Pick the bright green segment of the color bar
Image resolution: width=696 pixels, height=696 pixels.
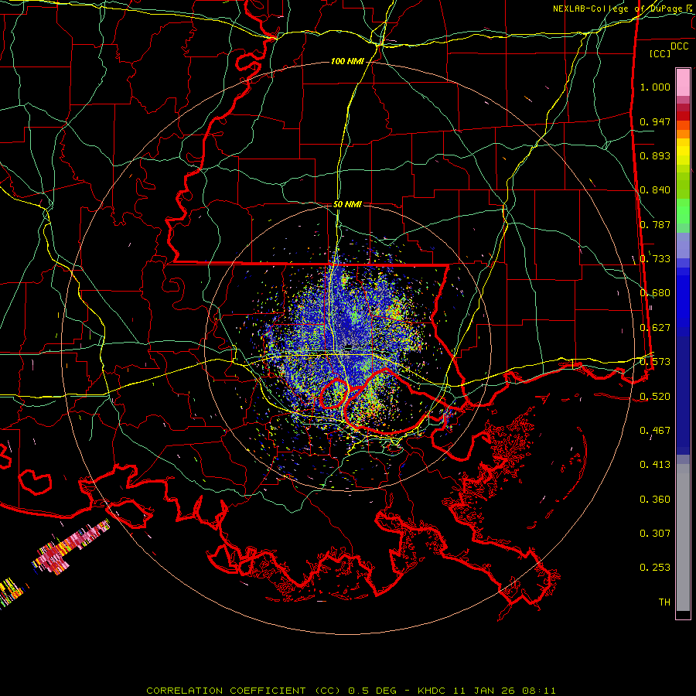[x=683, y=210]
